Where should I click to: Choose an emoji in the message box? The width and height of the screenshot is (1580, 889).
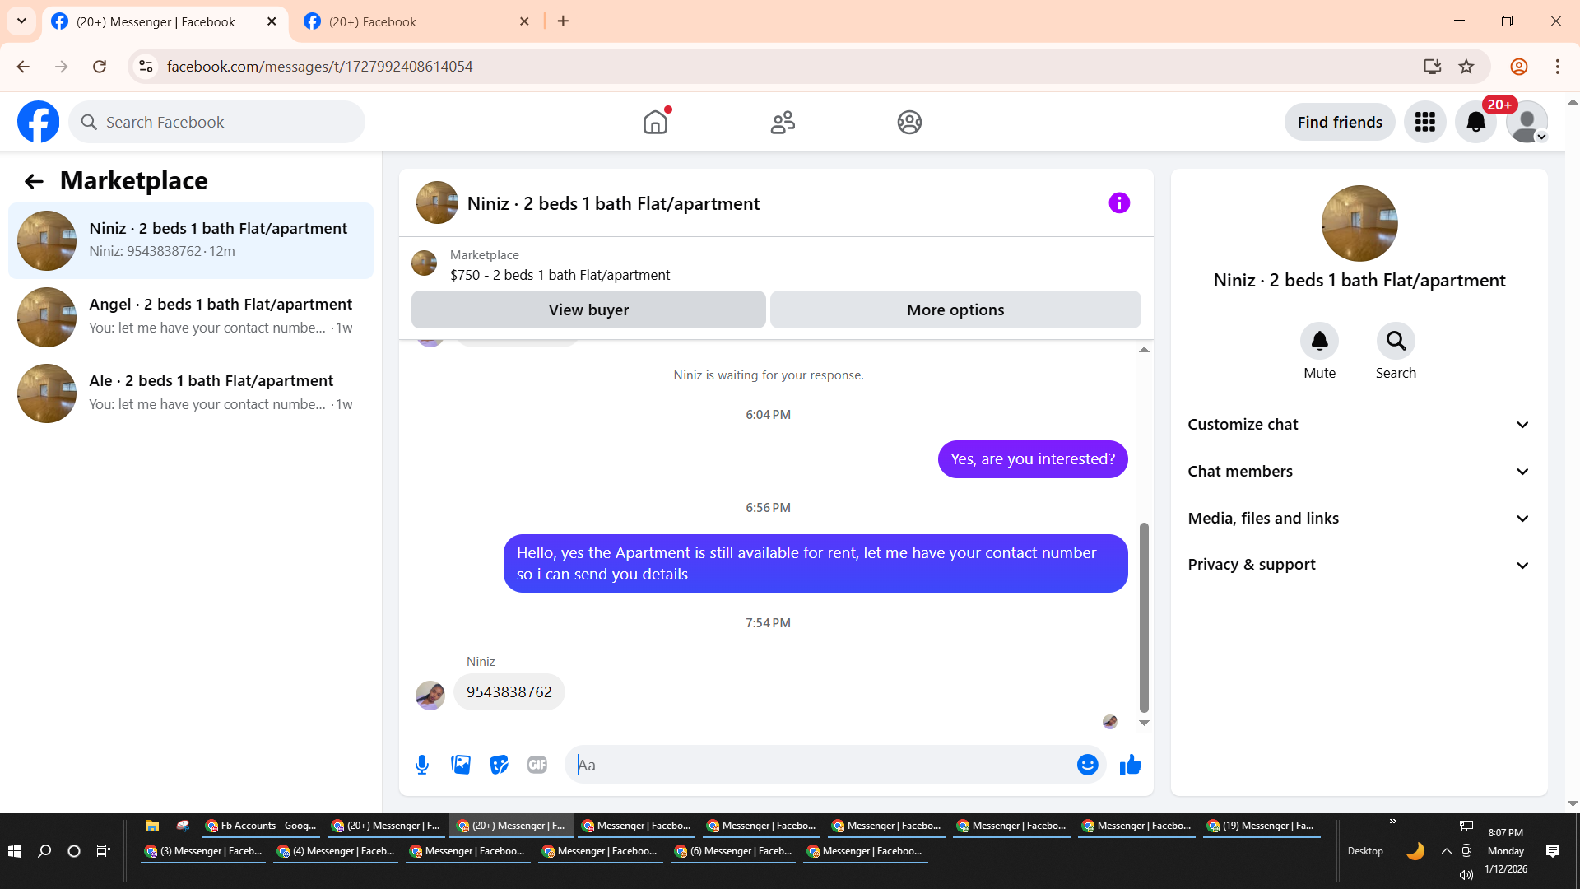pos(1087,765)
